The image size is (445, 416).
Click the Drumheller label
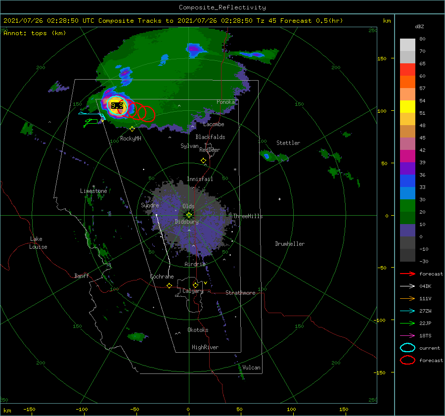(290, 244)
